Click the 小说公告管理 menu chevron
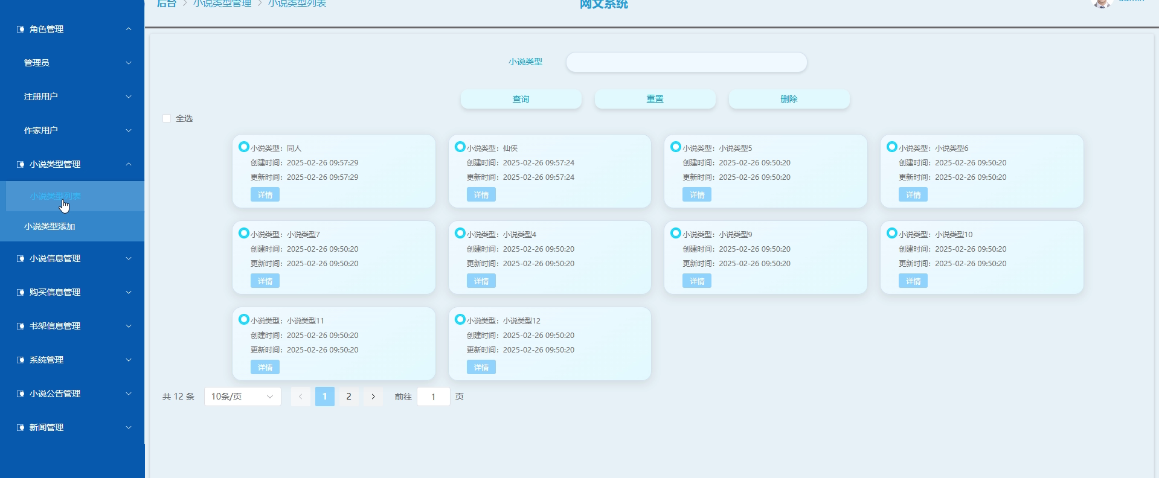 pos(129,394)
